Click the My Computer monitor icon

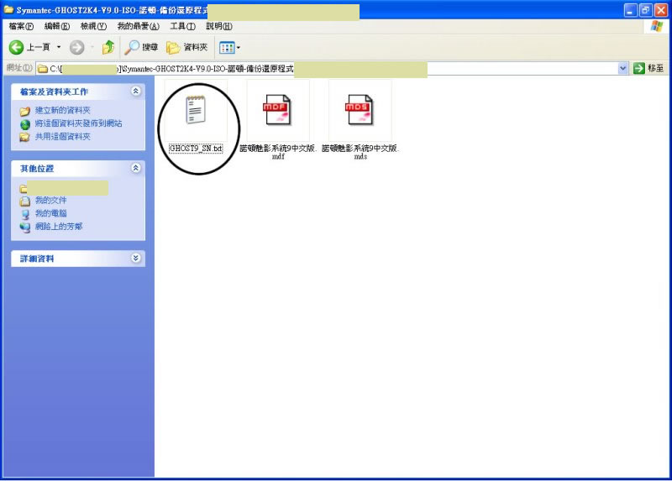point(25,214)
